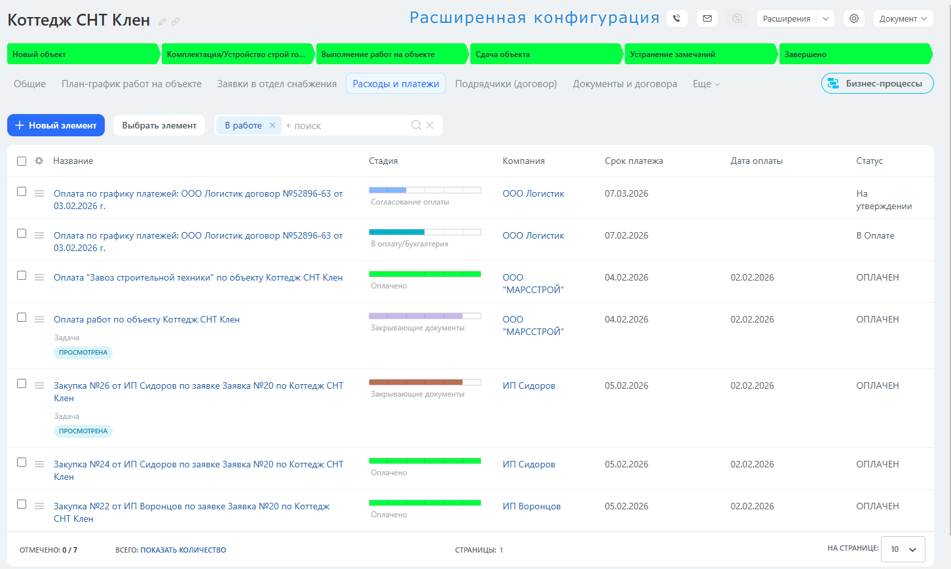
Task: Set stage to 'Сдача объекта'
Action: click(x=545, y=54)
